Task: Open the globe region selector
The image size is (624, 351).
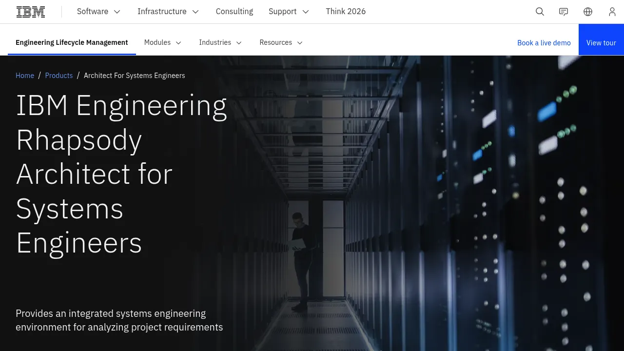Action: (588, 12)
